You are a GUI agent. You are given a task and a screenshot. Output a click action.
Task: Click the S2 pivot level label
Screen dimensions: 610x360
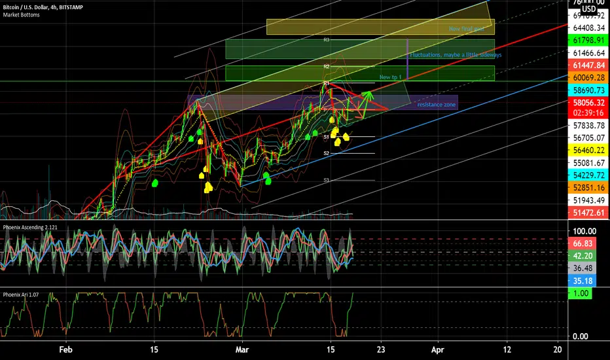327,153
